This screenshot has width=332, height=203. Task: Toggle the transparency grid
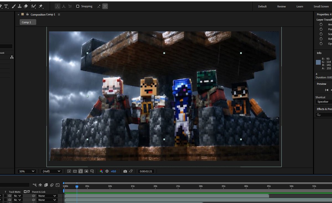coord(75,171)
